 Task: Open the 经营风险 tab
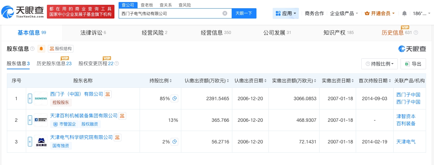pyautogui.click(x=154, y=33)
